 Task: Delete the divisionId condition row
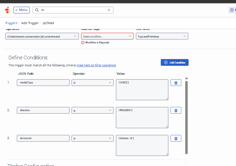[x=176, y=138]
